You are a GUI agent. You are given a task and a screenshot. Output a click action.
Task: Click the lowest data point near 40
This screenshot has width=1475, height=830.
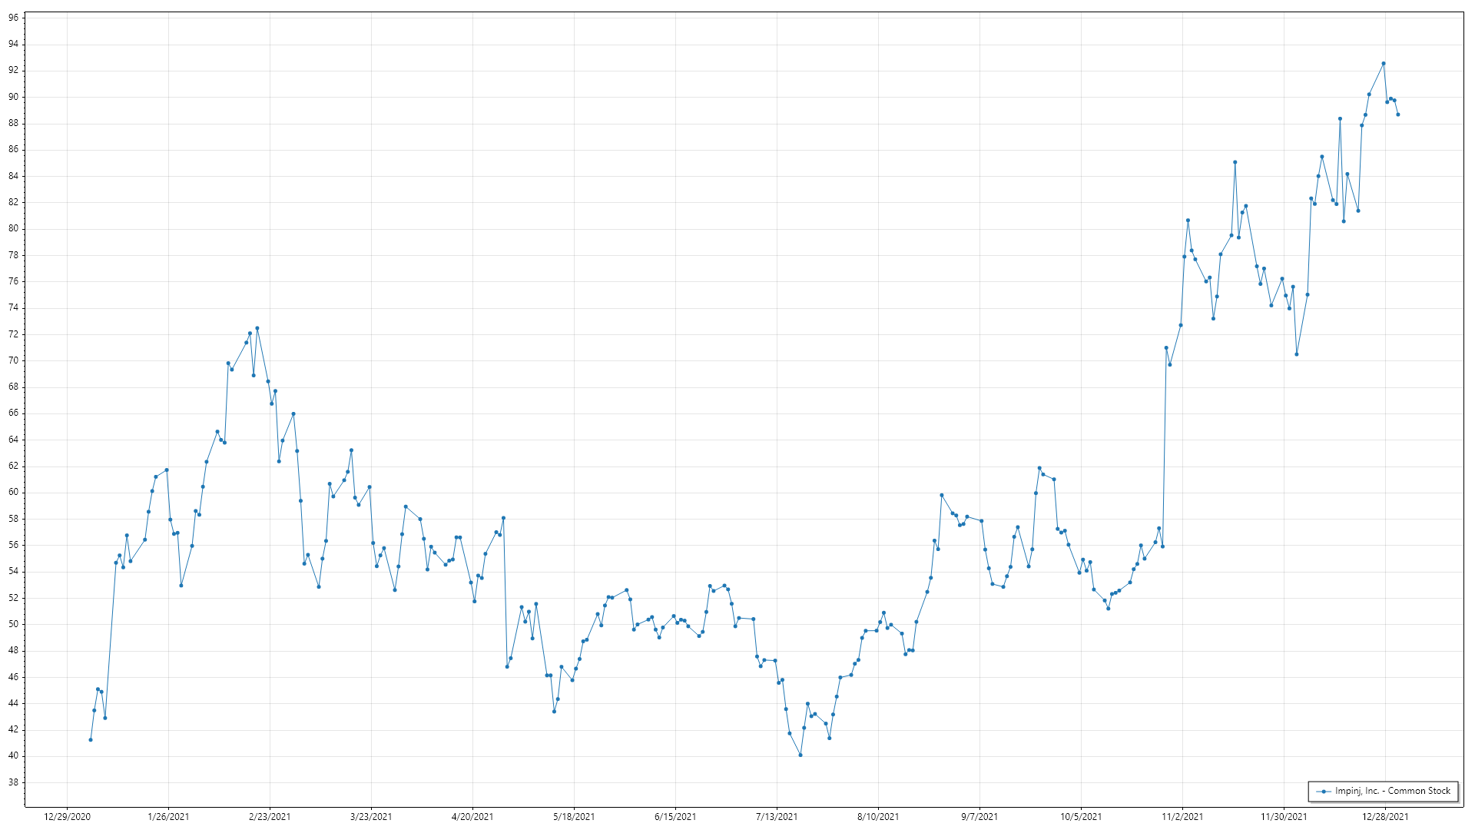(800, 755)
